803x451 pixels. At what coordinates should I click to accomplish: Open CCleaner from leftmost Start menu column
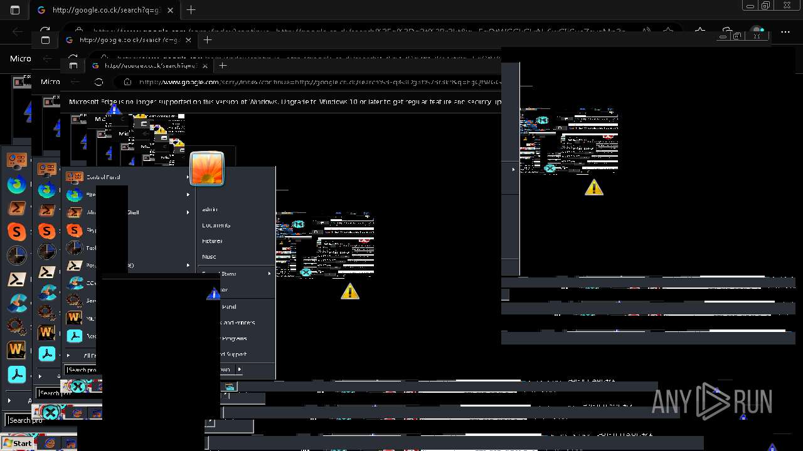[x=16, y=303]
